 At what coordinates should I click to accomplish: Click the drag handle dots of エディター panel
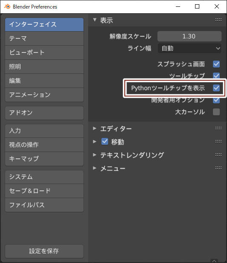(x=218, y=129)
